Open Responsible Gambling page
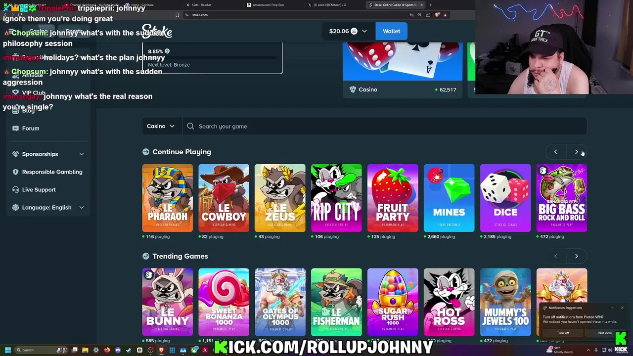 [52, 172]
